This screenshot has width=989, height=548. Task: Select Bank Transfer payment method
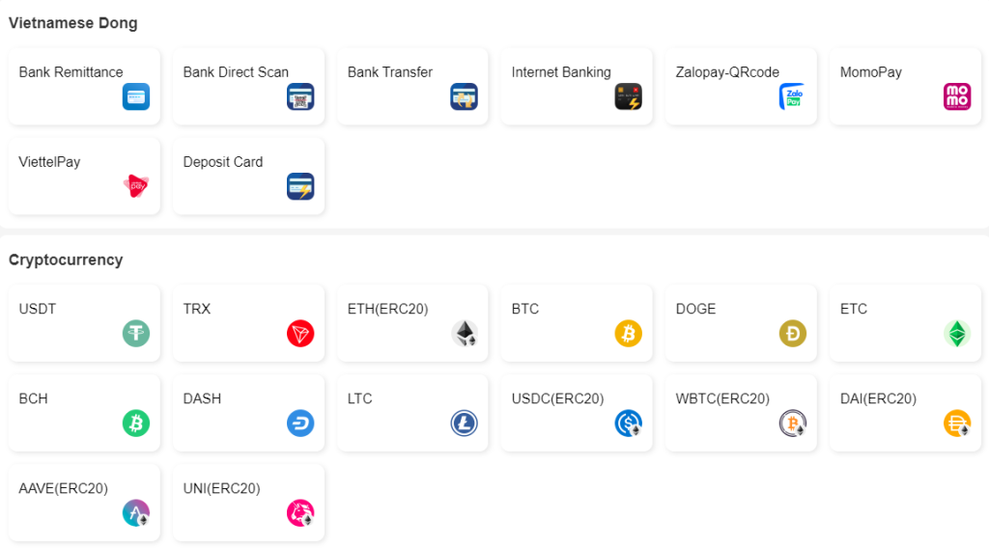coord(412,86)
